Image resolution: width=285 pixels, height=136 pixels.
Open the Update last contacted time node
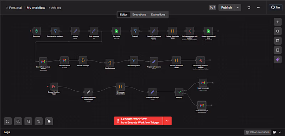pyautogui.click(x=208, y=31)
